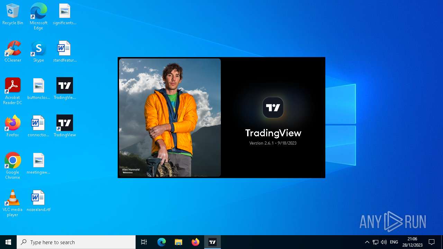Image resolution: width=443 pixels, height=249 pixels.
Task: Select the TradingView desktop shortcut
Action: point(65,126)
